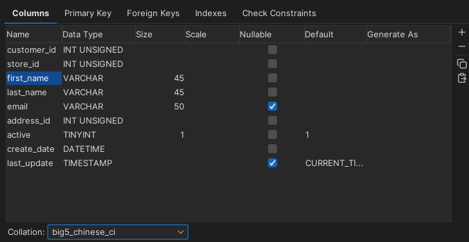Viewport: 469px width, 242px height.
Task: Select the store_id row's INT UNSIGNED type
Action: [93, 64]
